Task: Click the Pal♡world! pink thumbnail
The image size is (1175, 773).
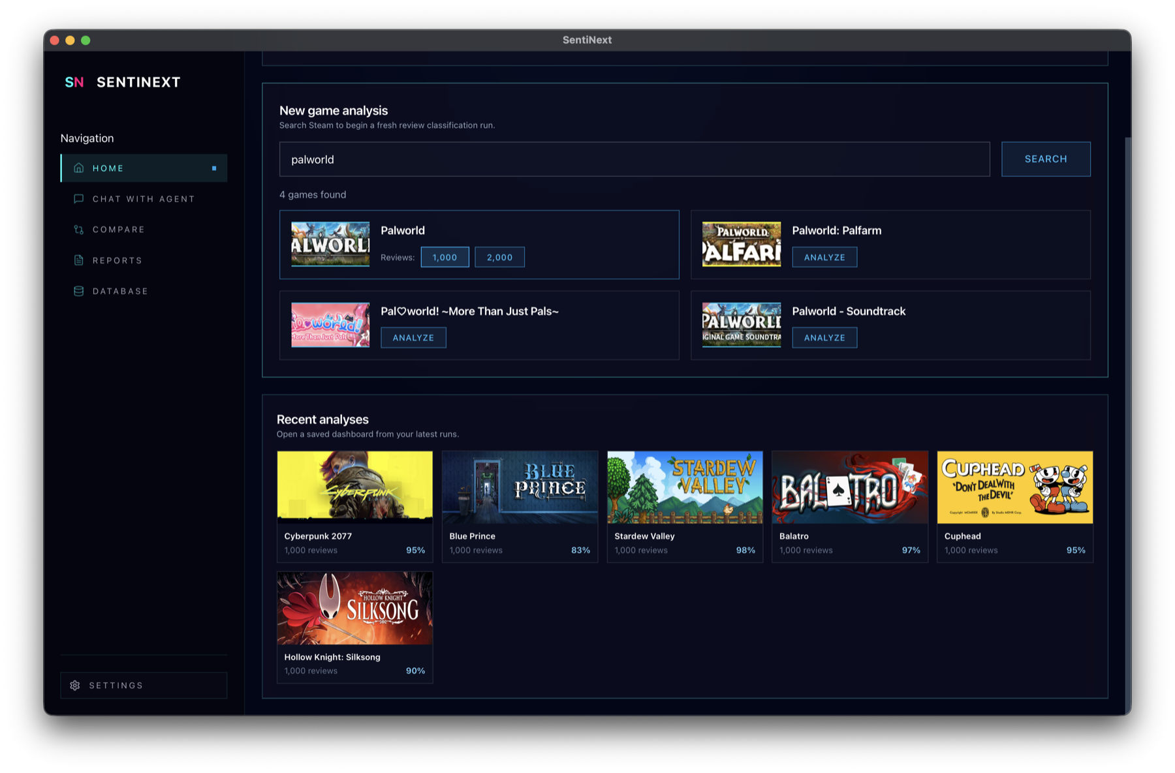Action: click(x=330, y=325)
